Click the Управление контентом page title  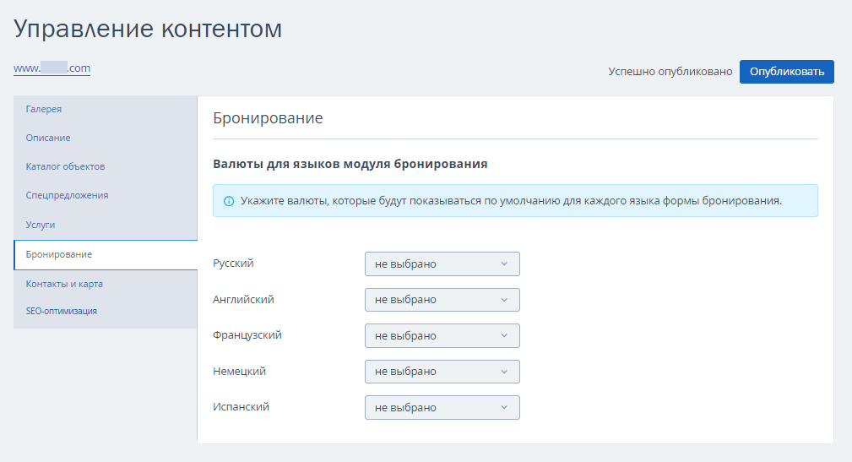148,28
